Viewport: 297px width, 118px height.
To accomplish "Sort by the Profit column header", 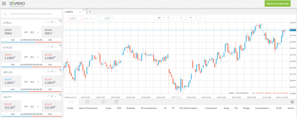I will tap(279, 108).
